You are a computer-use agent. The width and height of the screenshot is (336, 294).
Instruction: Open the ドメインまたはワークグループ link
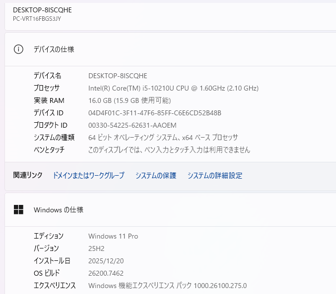(x=88, y=176)
